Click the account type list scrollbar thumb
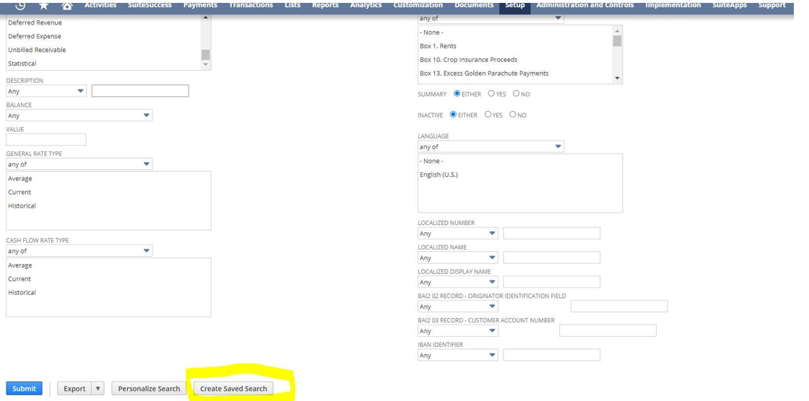Screen dimensions: 809x401 (205, 55)
